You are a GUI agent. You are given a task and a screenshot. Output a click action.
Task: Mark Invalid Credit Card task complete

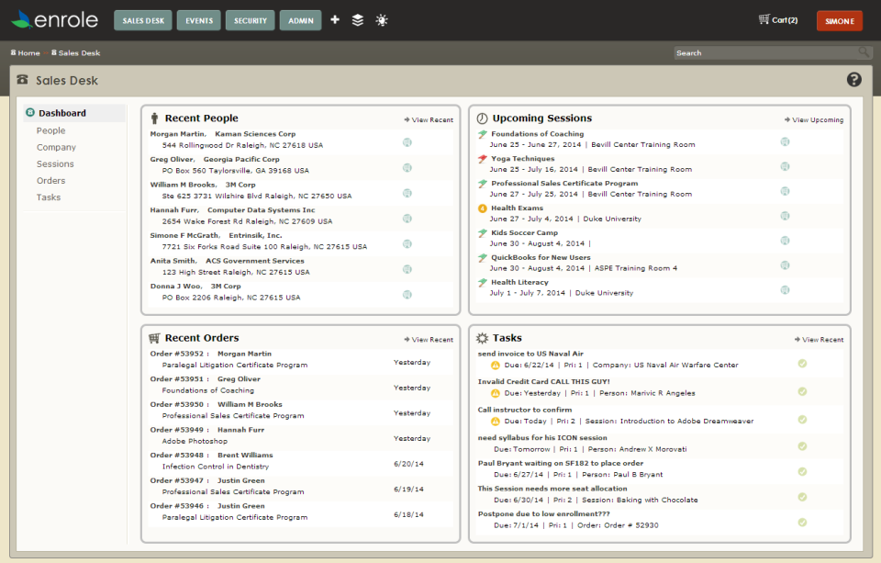click(x=802, y=391)
